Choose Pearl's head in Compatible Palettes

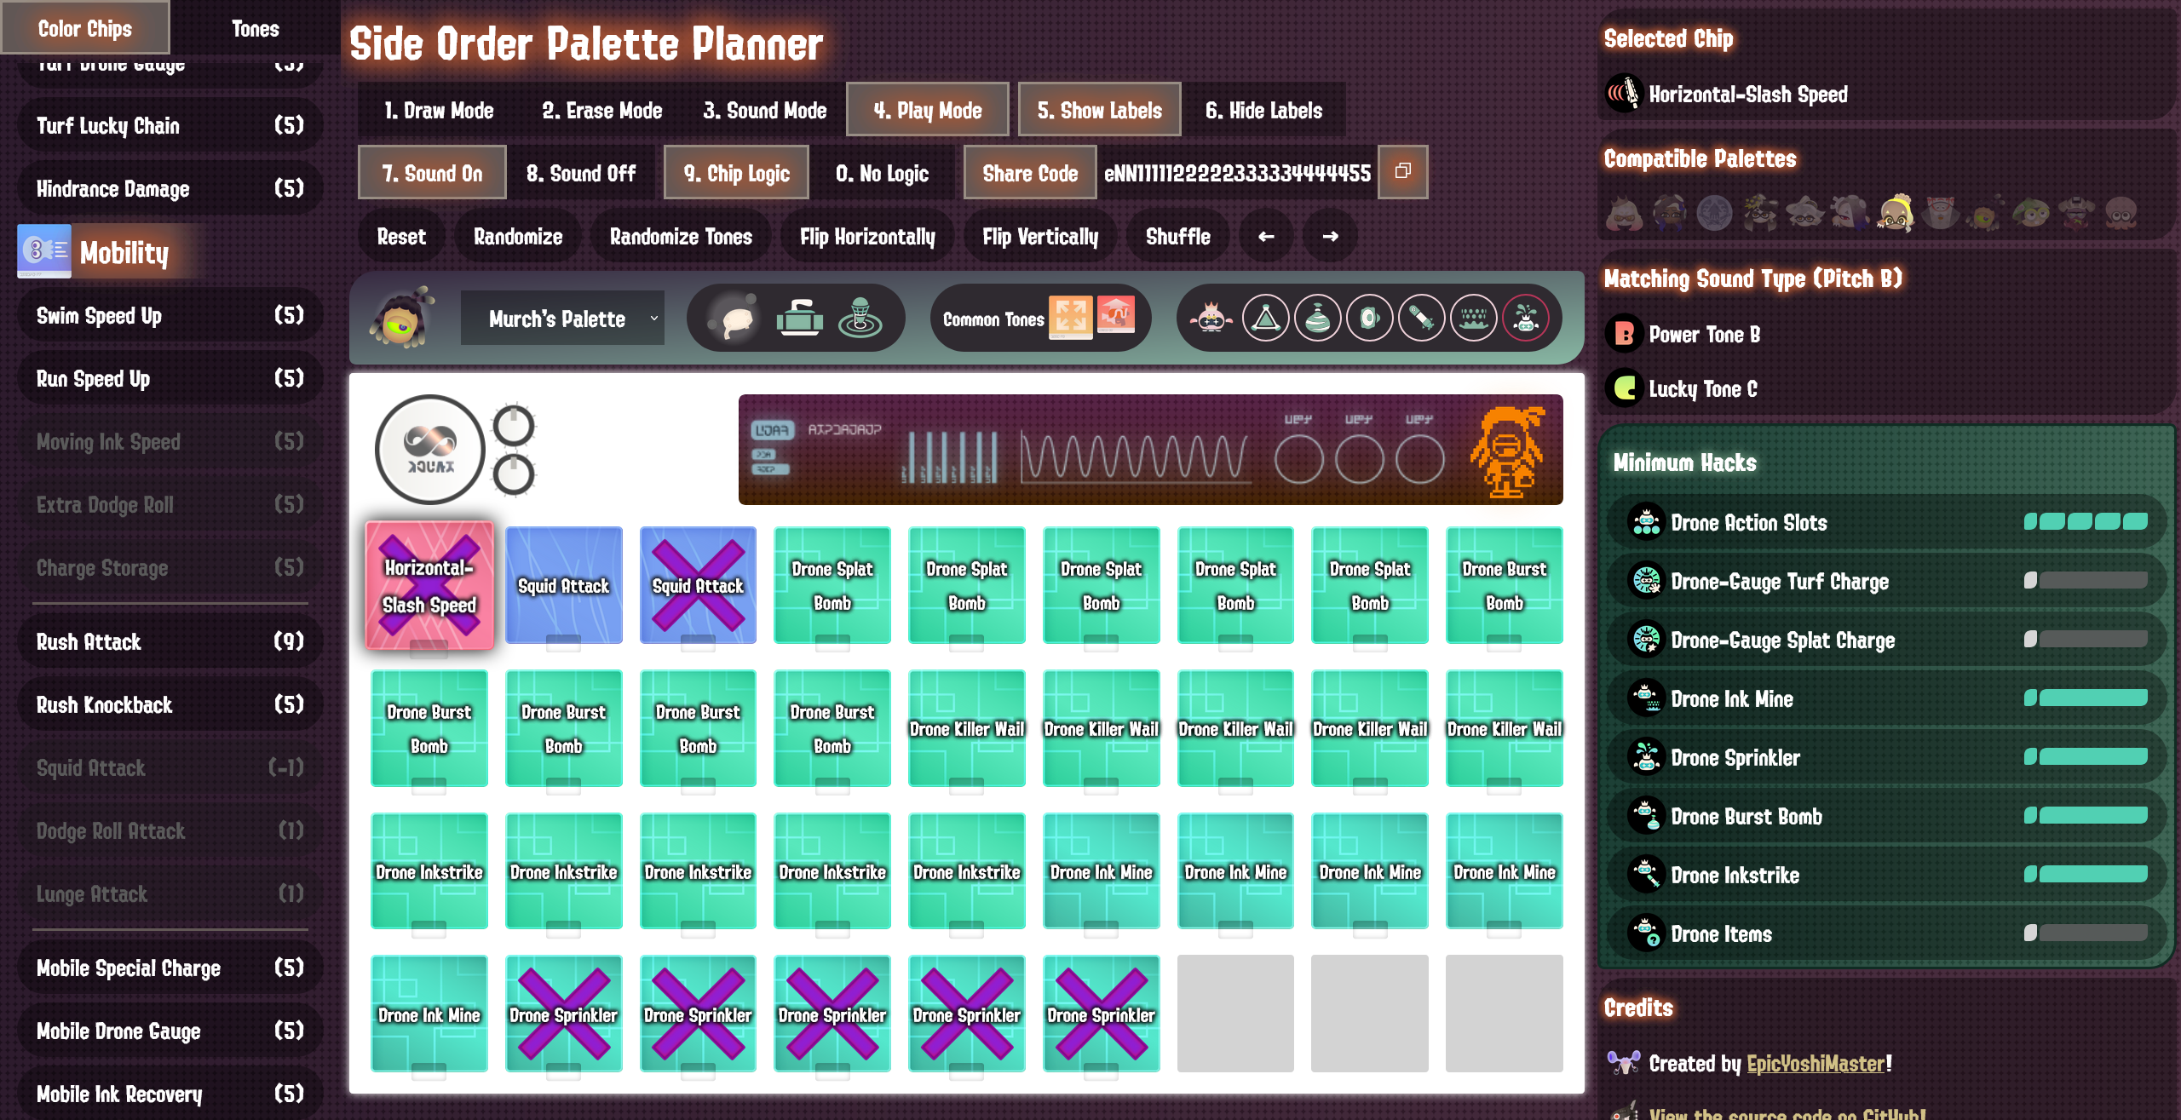point(1624,213)
